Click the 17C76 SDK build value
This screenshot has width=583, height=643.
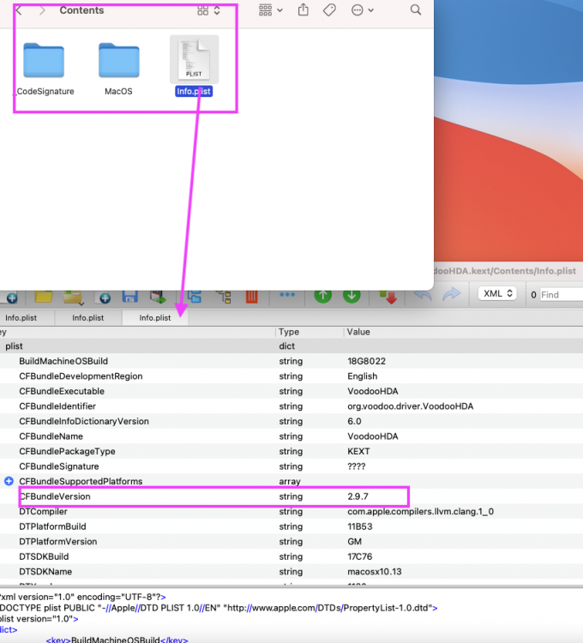[360, 557]
